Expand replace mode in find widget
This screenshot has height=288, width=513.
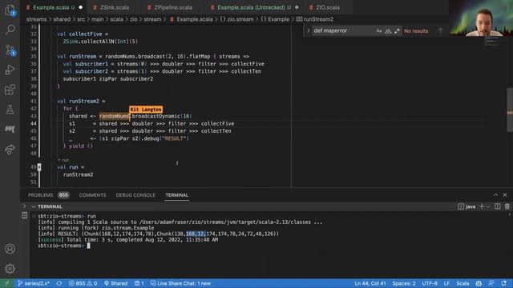click(308, 30)
